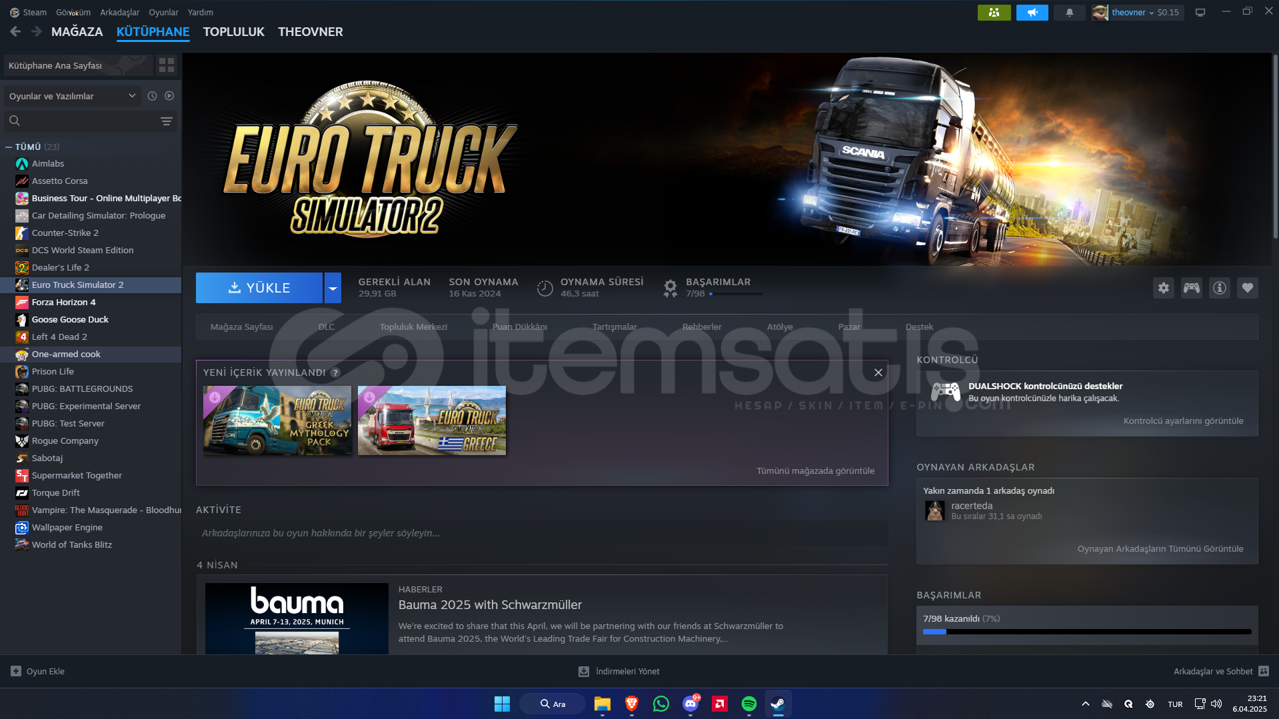Click the help question mark icon
The width and height of the screenshot is (1279, 719).
(x=335, y=372)
